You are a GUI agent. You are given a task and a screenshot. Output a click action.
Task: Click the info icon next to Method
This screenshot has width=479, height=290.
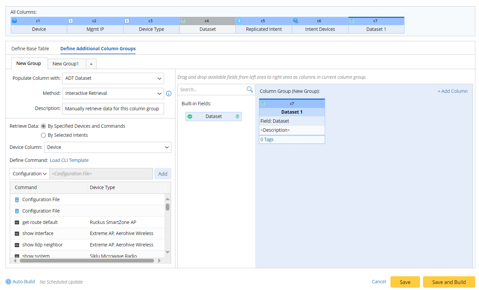tap(169, 94)
